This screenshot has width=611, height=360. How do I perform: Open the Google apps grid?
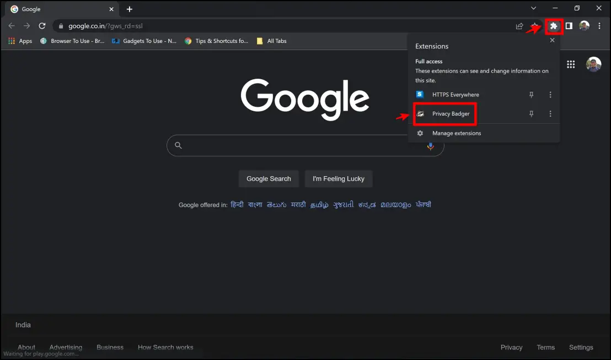pyautogui.click(x=571, y=64)
